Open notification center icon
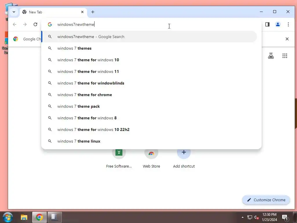Image resolution: width=297 pixels, height=223 pixels. click(285, 217)
